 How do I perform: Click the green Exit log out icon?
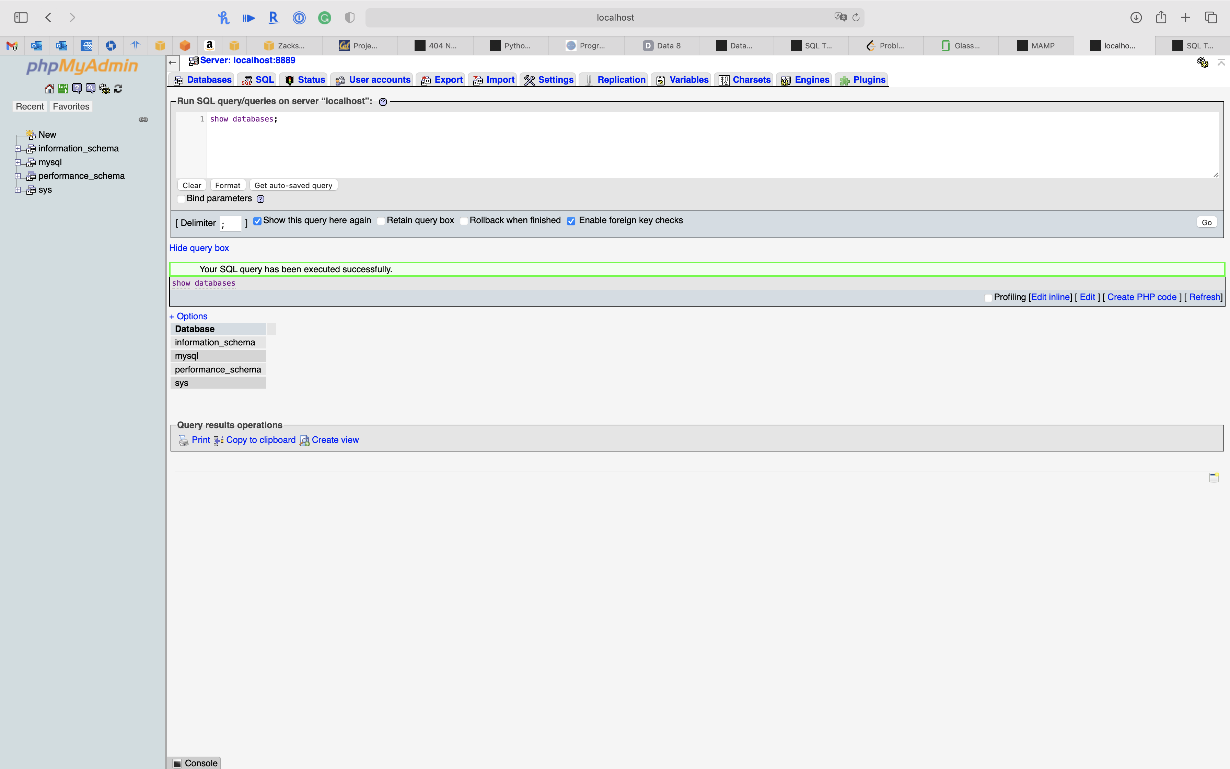click(63, 89)
